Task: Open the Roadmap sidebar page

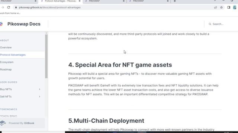Action: click(6, 69)
